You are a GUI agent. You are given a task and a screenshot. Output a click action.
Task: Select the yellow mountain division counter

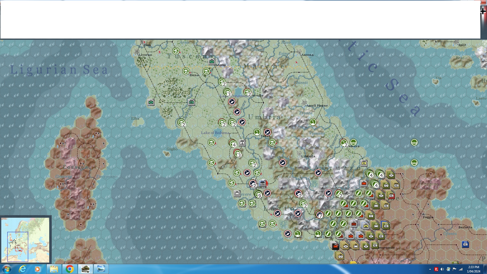tap(366, 226)
